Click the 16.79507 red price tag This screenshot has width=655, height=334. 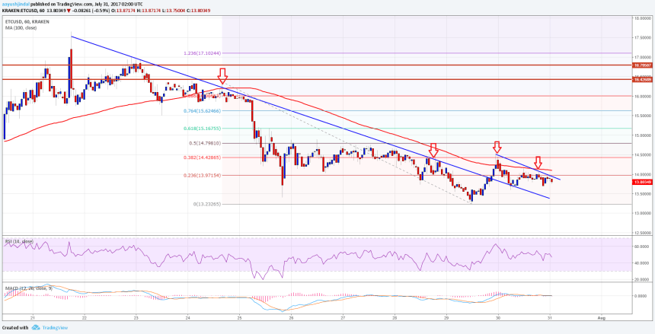643,65
